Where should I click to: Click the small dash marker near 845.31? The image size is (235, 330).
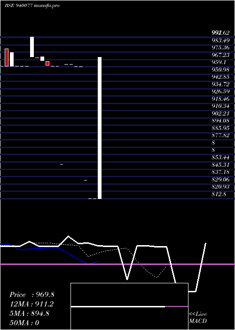pos(62,164)
